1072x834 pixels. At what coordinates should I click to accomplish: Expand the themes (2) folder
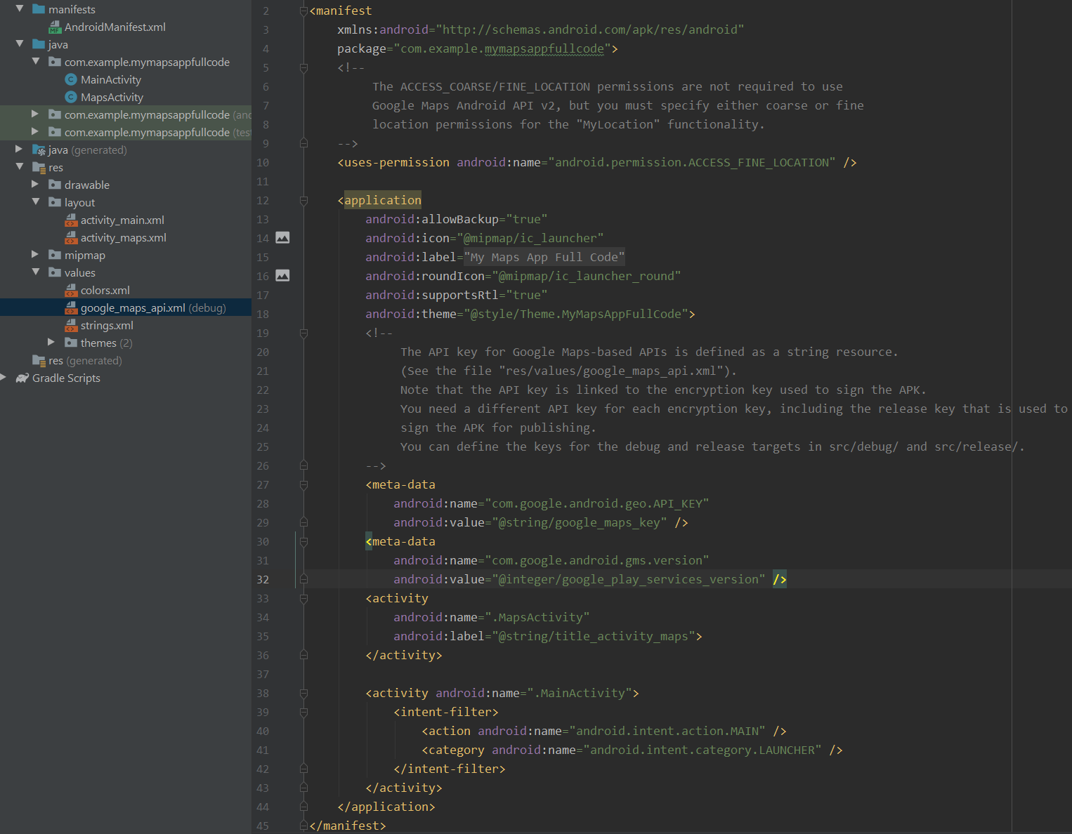51,343
